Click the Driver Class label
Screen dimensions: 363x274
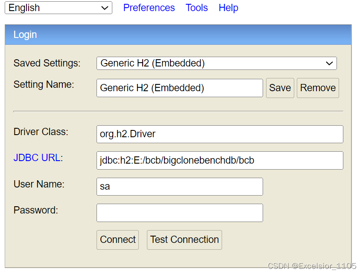(41, 132)
